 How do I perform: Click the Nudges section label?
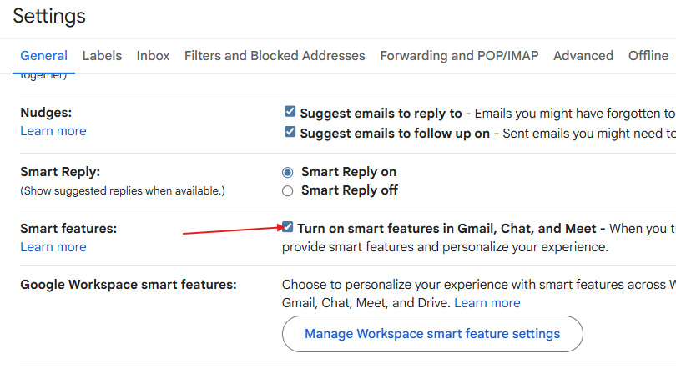click(x=46, y=112)
